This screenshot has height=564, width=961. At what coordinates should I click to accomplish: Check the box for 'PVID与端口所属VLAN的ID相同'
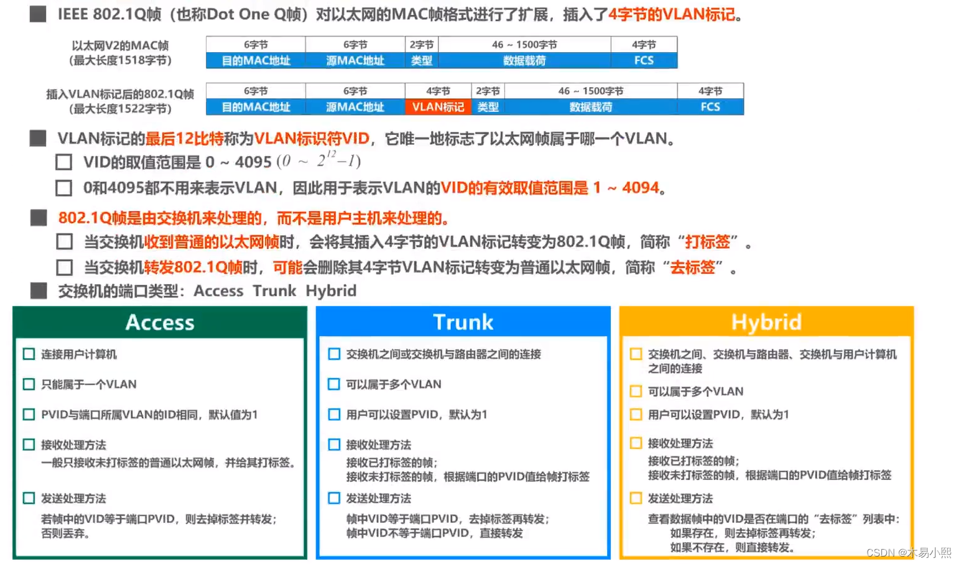click(x=29, y=414)
